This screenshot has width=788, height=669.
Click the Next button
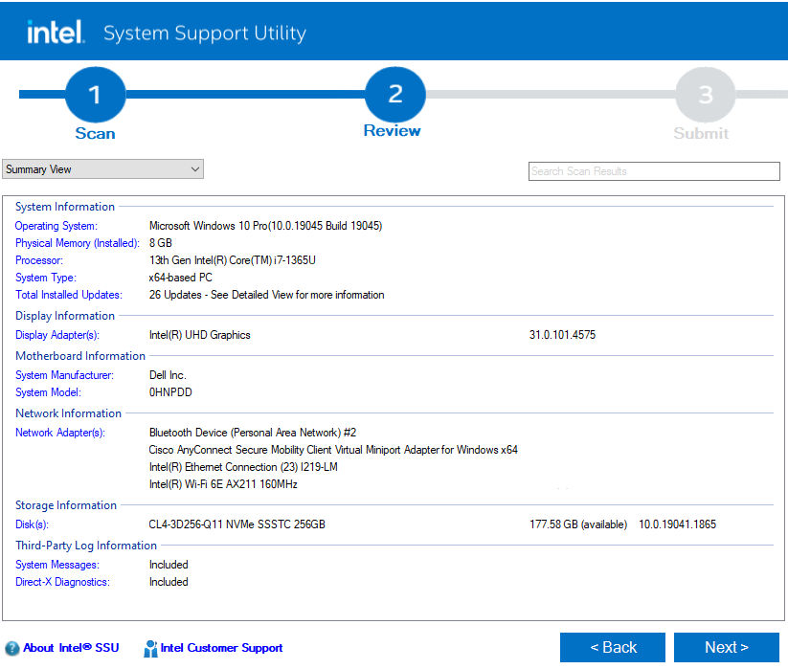pyautogui.click(x=726, y=647)
